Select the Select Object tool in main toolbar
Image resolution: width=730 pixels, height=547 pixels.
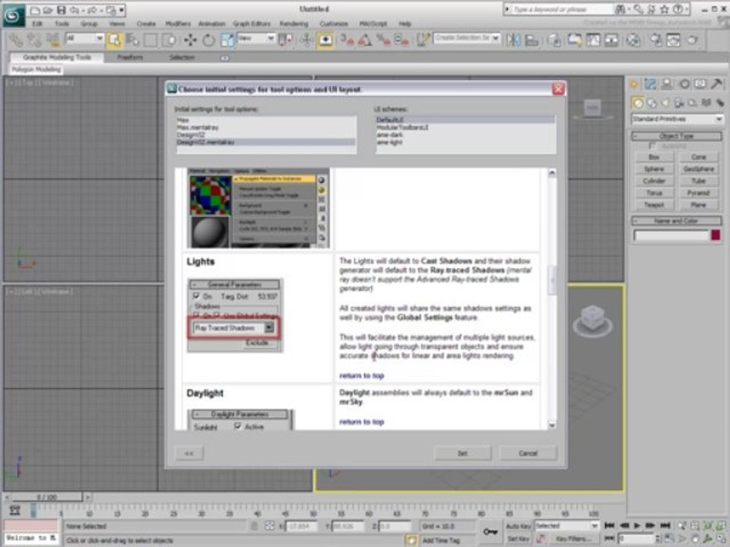(x=113, y=40)
